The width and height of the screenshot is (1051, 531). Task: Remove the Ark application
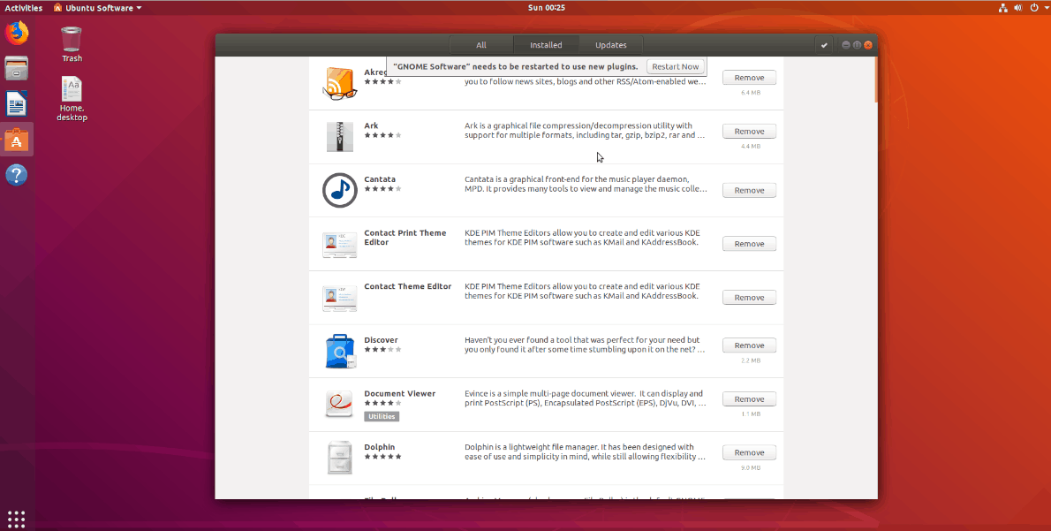tap(748, 130)
